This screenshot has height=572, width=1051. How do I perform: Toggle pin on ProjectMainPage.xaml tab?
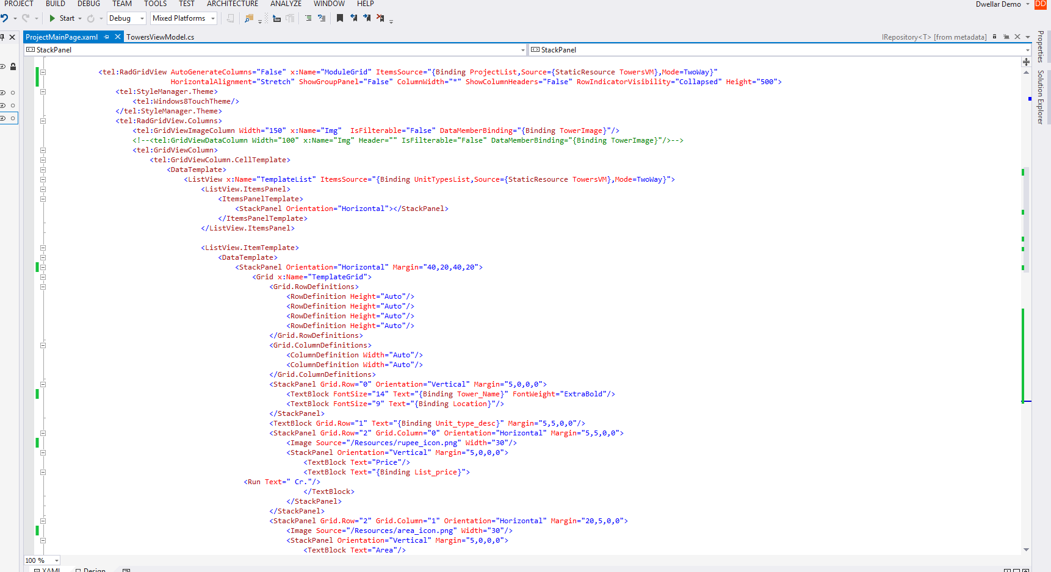point(107,37)
